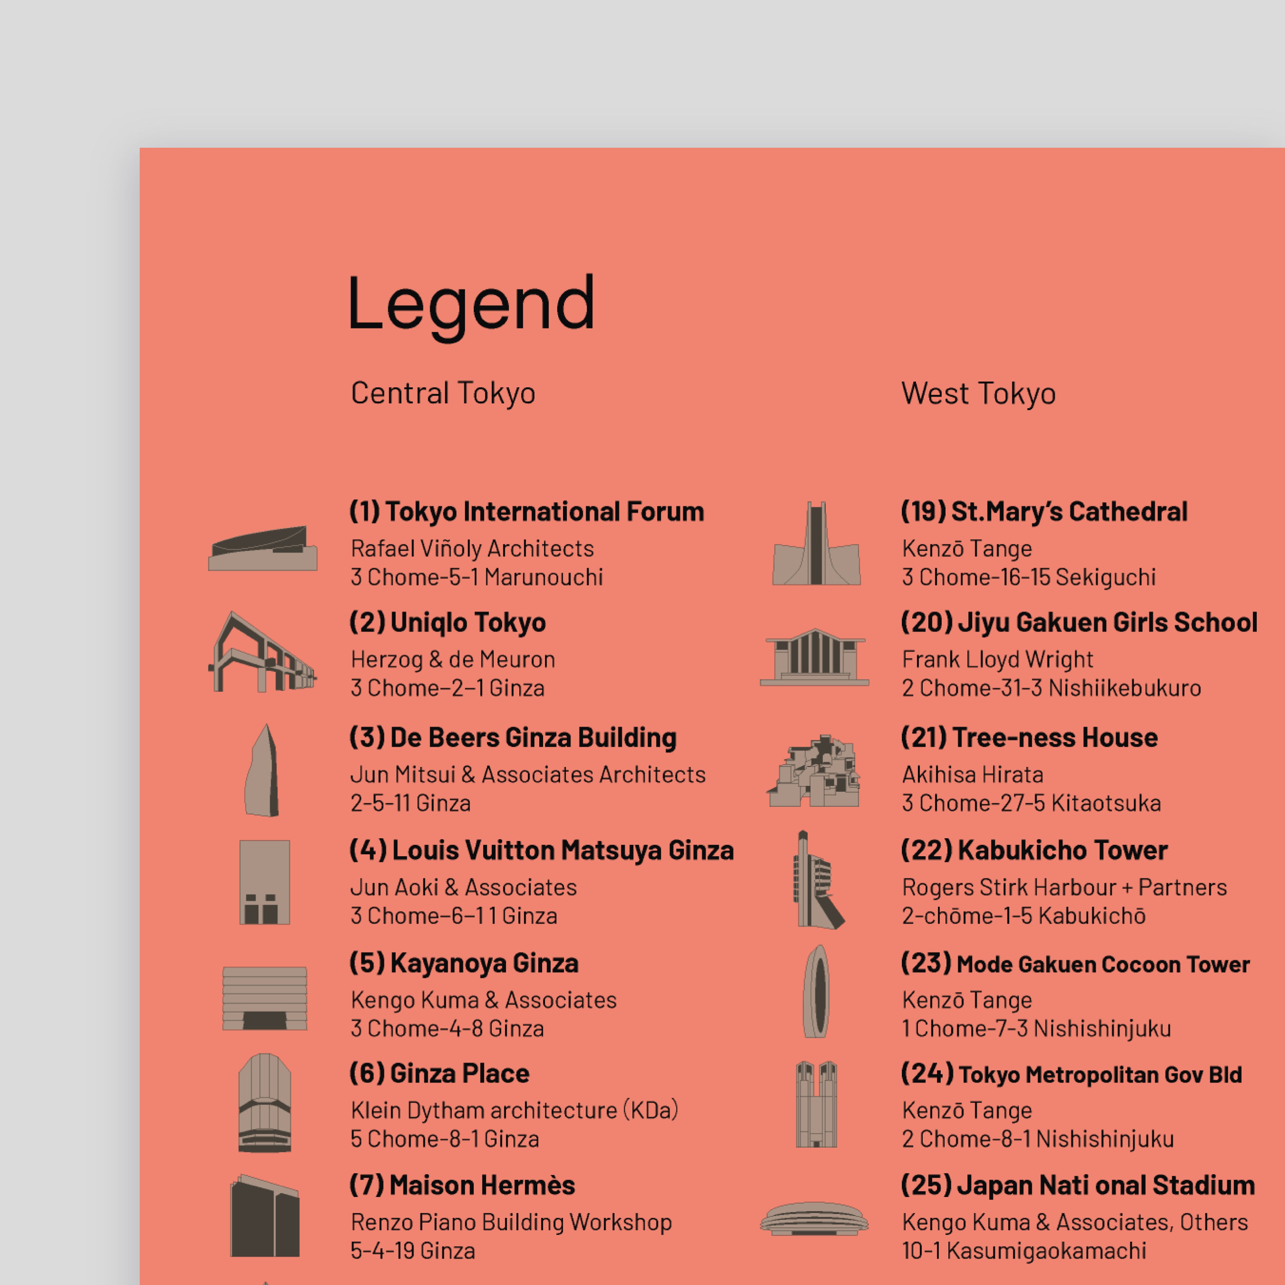Click the title (1) Tokyo International Forum

pos(527,512)
